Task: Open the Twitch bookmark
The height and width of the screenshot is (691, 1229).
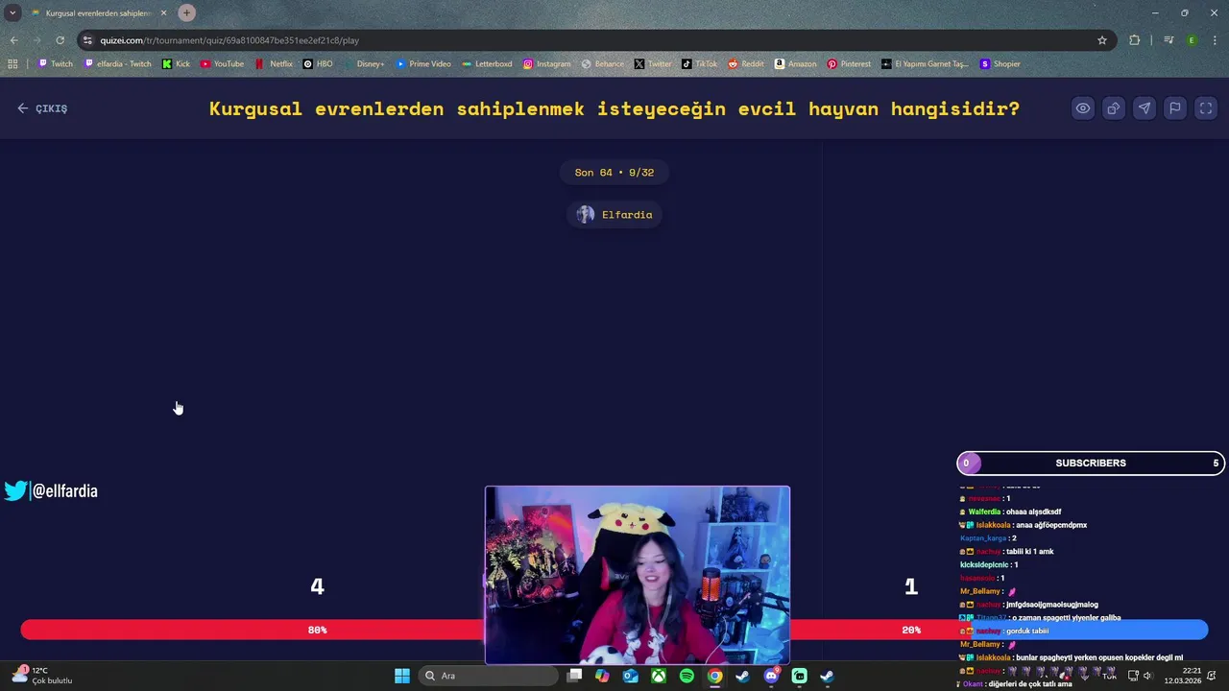Action: tap(56, 64)
